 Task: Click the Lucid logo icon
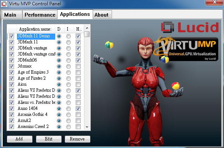tap(168, 27)
